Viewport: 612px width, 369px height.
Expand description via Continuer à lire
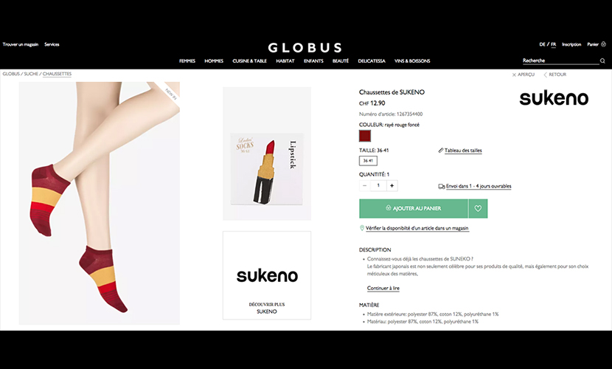383,288
